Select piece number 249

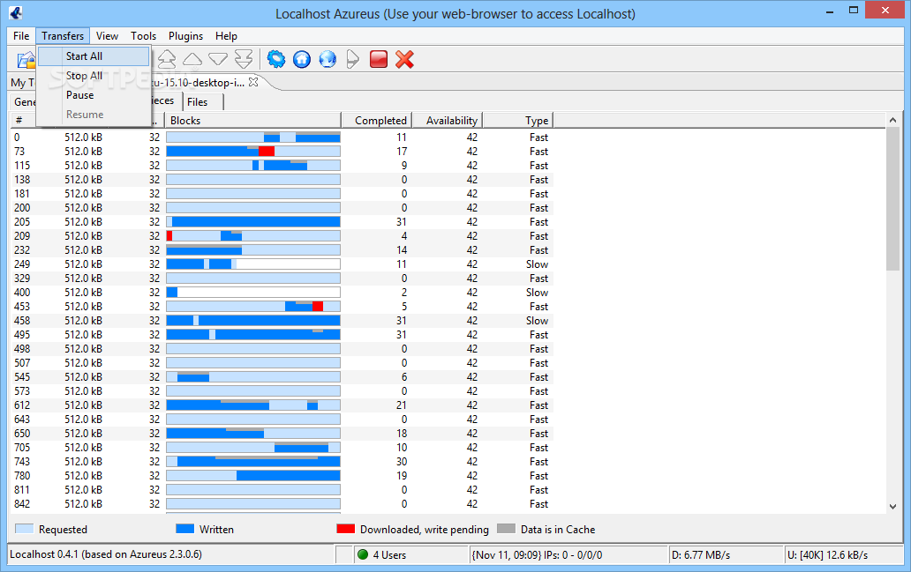pos(22,264)
